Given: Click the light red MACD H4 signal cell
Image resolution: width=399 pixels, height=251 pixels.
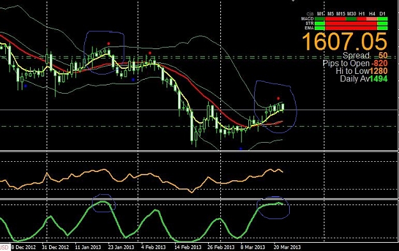Looking at the screenshot, I should coord(372,19).
